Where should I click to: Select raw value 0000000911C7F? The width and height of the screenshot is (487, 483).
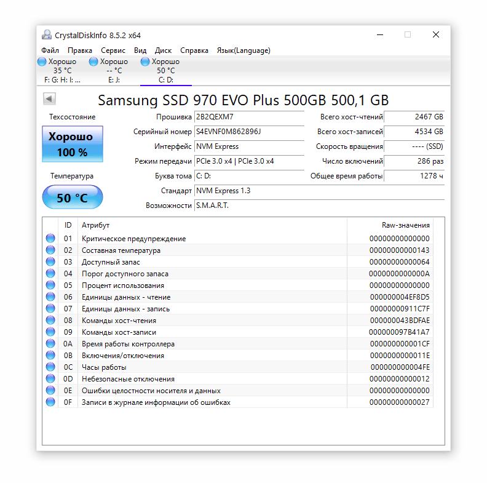click(400, 309)
